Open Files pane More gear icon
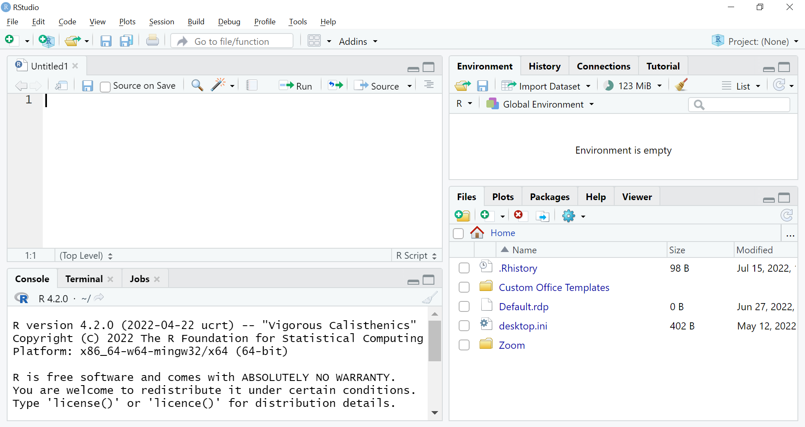805x427 pixels. pyautogui.click(x=569, y=216)
